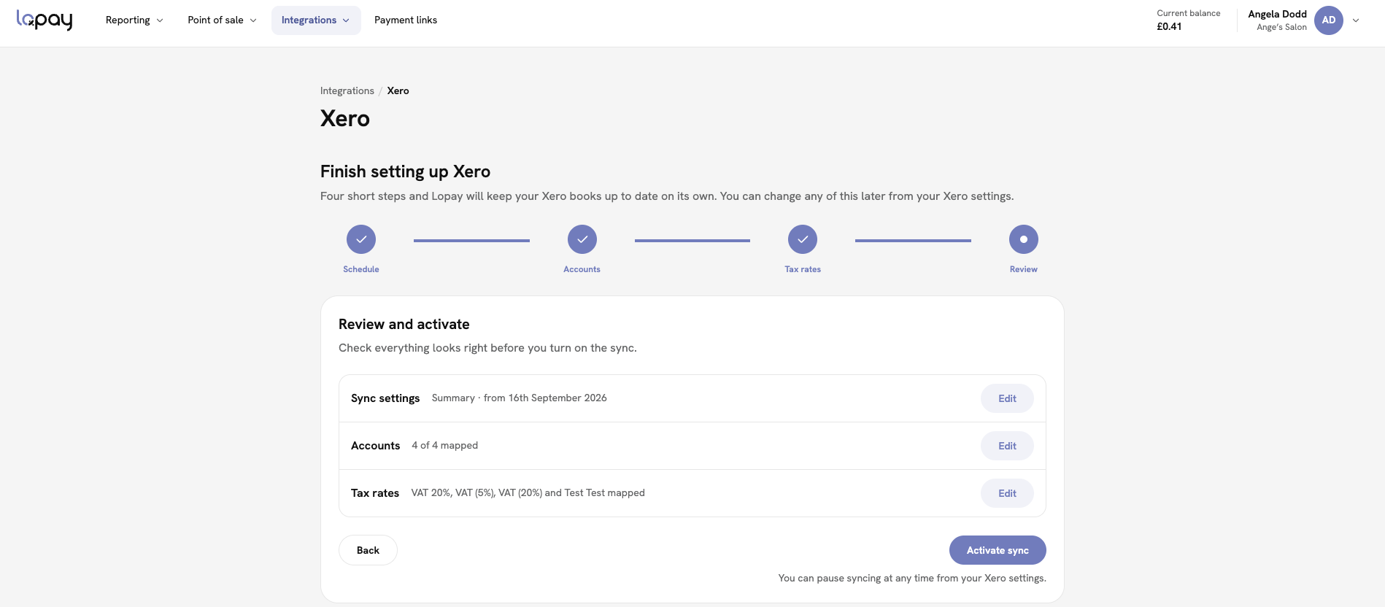Select the Schedule step checkmark
The width and height of the screenshot is (1385, 607).
361,239
